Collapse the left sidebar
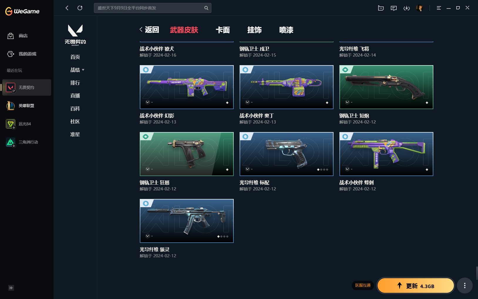Screen dimensions: 478x299 click(11, 288)
